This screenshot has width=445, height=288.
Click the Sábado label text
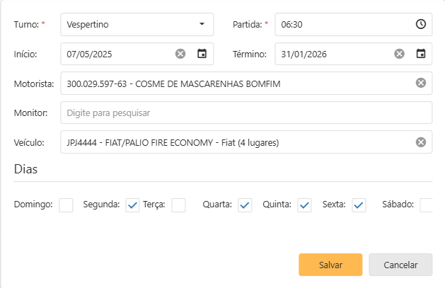click(x=398, y=205)
